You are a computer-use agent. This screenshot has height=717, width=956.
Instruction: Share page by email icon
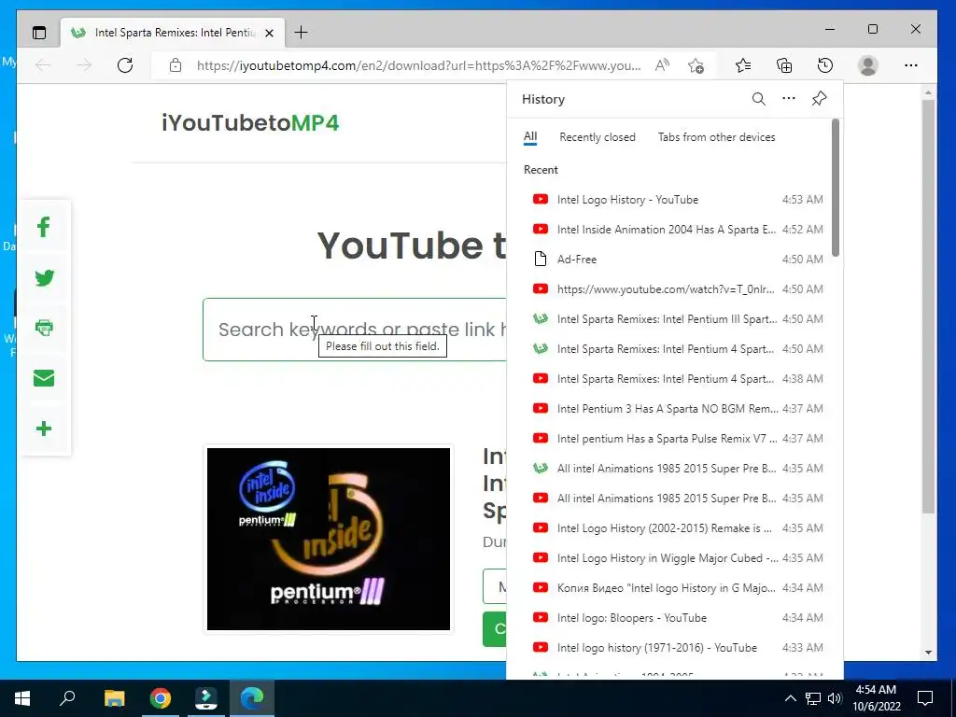point(44,378)
